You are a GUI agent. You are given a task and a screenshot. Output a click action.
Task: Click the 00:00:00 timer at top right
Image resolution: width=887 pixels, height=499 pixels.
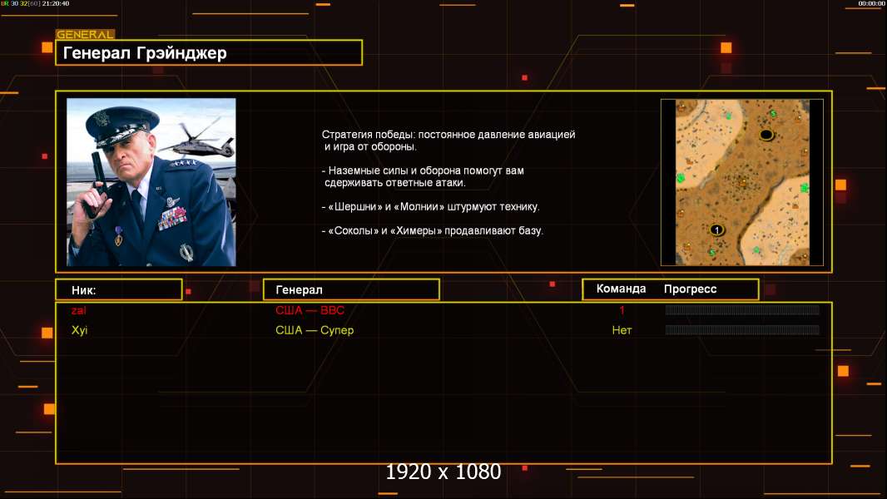click(x=871, y=3)
